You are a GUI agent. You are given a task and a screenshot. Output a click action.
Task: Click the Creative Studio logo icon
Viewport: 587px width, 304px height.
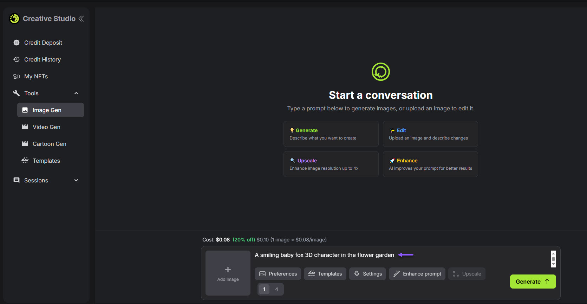coord(14,19)
